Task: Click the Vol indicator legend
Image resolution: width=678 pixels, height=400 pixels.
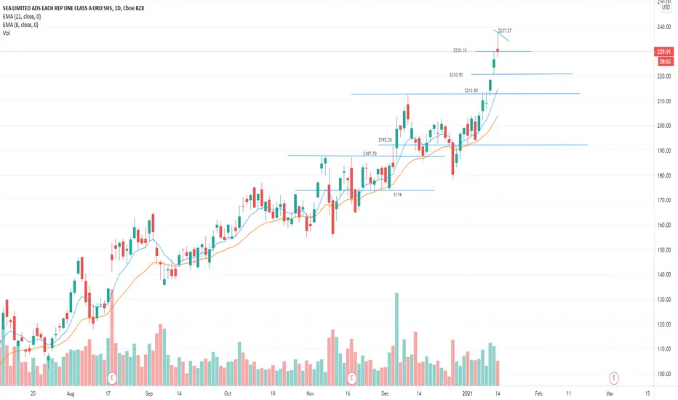Action: coord(6,33)
